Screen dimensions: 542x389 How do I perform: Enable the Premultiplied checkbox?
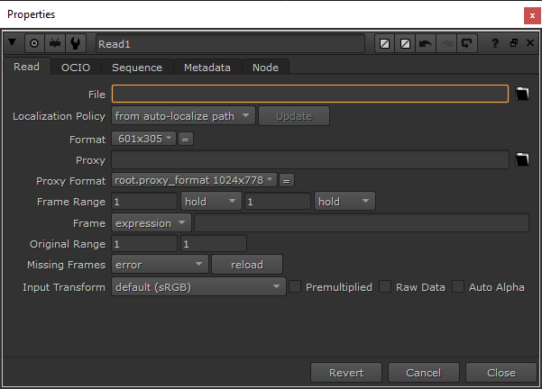click(295, 286)
